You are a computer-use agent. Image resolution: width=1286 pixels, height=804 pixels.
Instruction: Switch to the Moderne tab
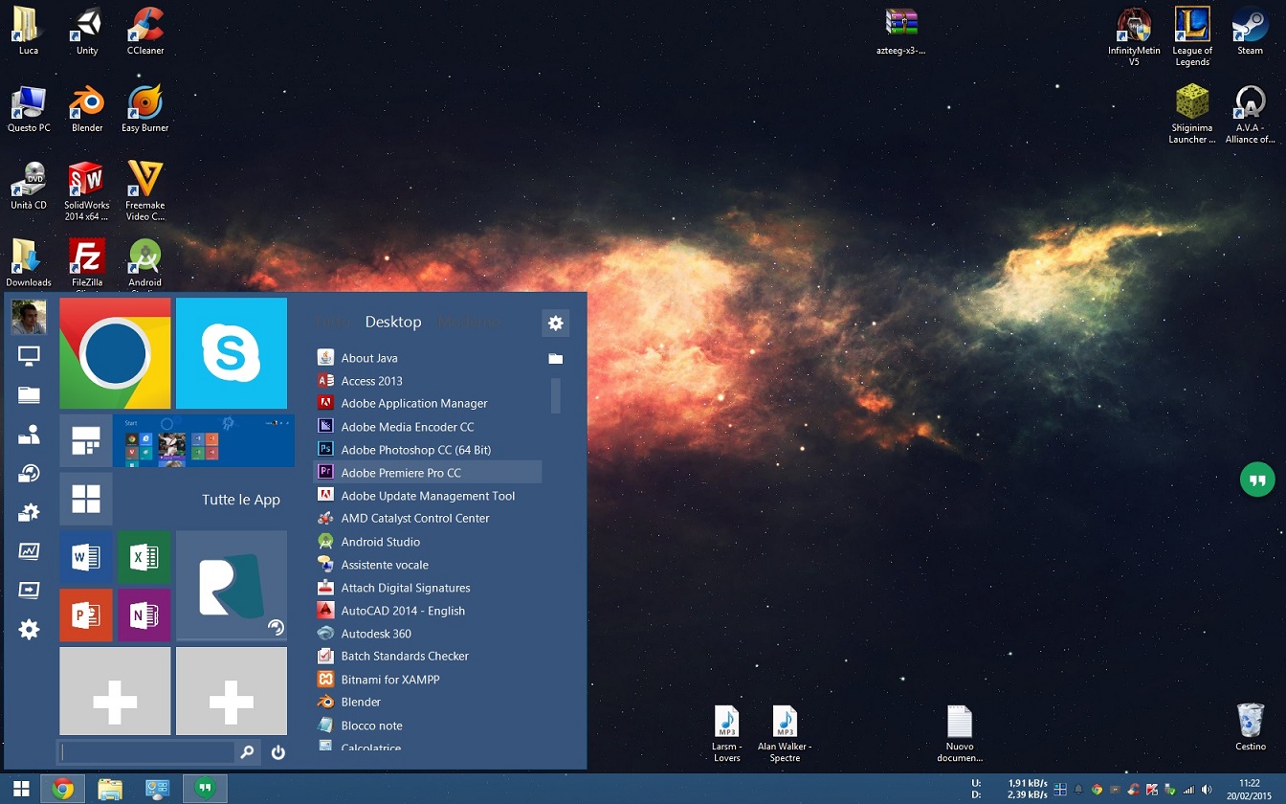468,322
